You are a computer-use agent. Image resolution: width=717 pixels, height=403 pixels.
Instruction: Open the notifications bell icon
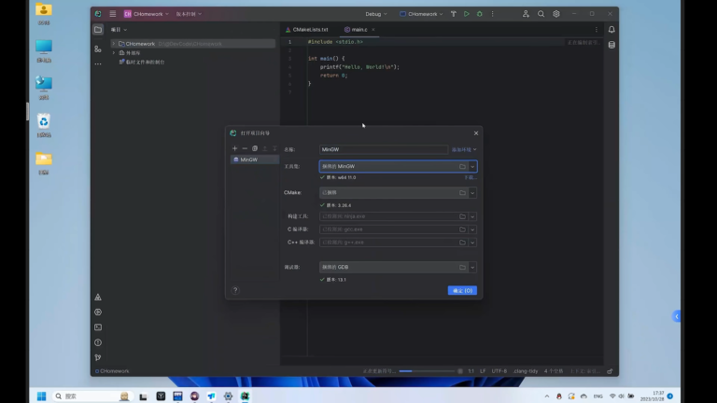coord(612,29)
